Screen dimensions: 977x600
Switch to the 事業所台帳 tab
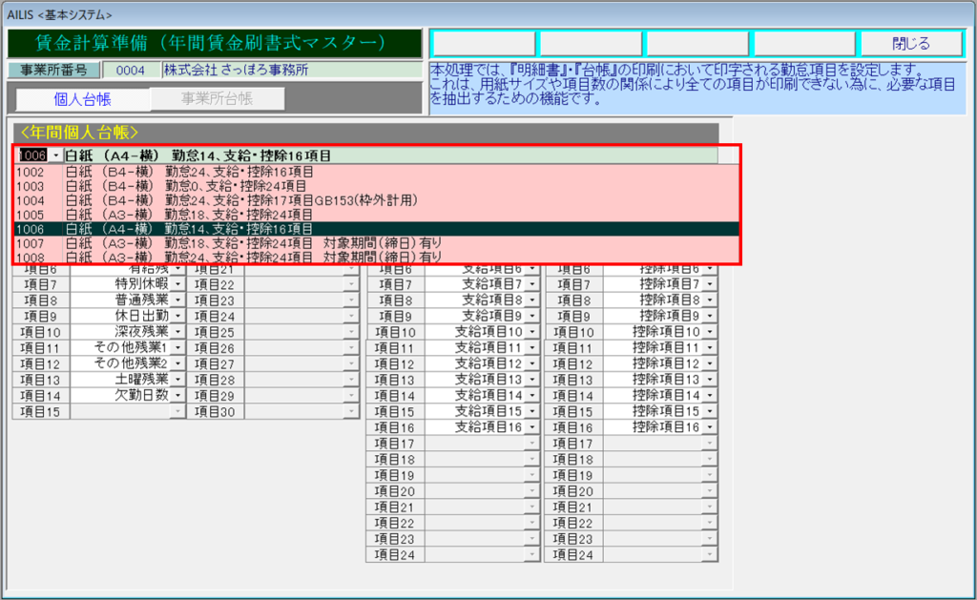pos(217,99)
